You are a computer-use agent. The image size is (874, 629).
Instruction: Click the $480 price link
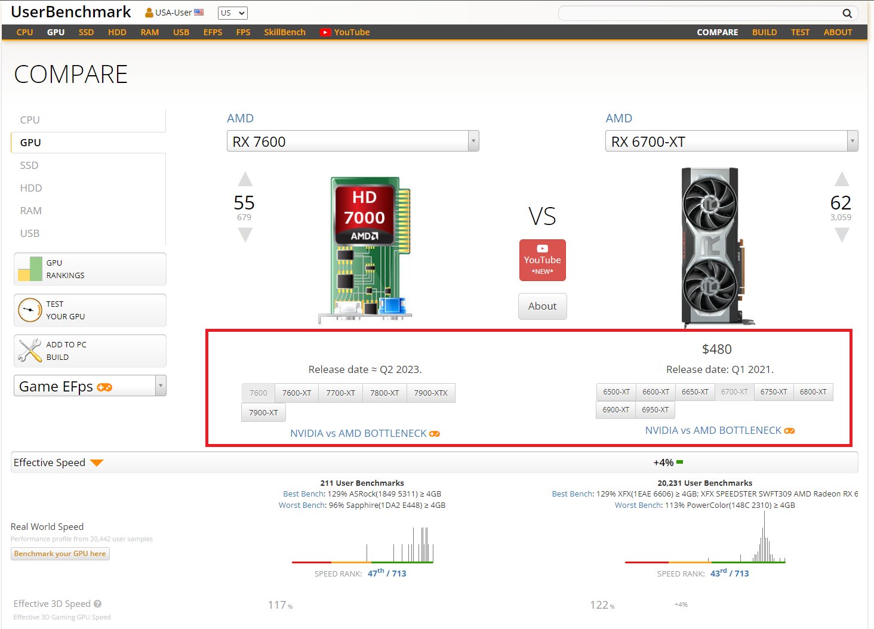pyautogui.click(x=716, y=349)
